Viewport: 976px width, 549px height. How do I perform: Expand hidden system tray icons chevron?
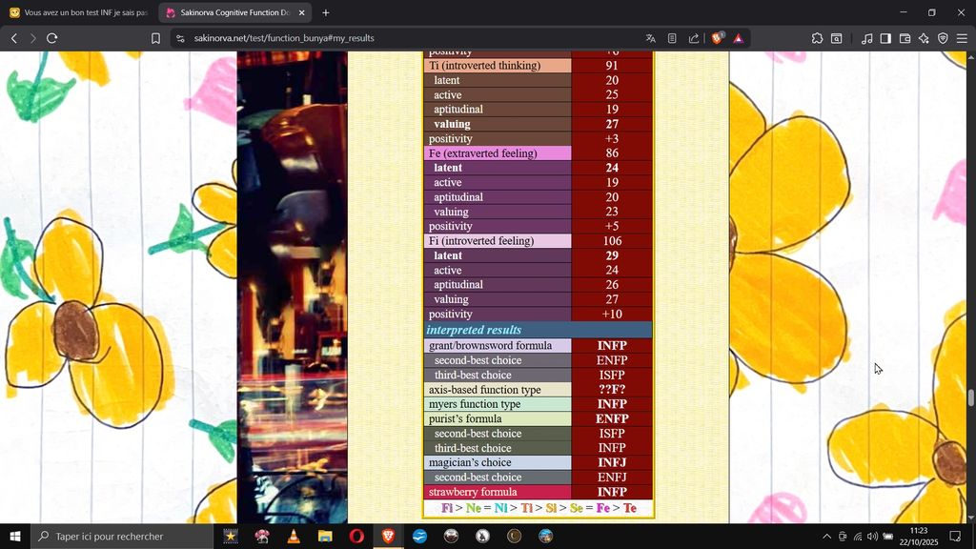(x=826, y=537)
